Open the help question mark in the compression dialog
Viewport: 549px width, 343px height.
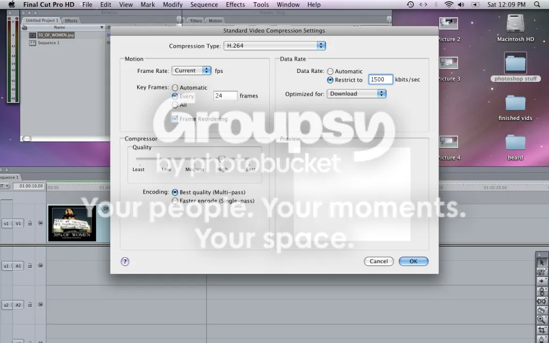[125, 262]
